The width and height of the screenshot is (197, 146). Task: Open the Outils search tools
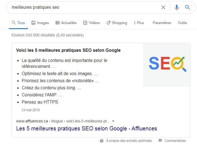(182, 23)
